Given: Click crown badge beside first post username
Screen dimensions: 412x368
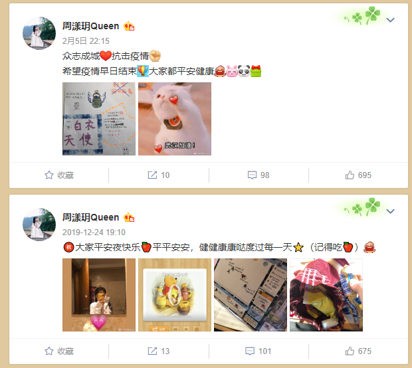Looking at the screenshot, I should pyautogui.click(x=129, y=26).
